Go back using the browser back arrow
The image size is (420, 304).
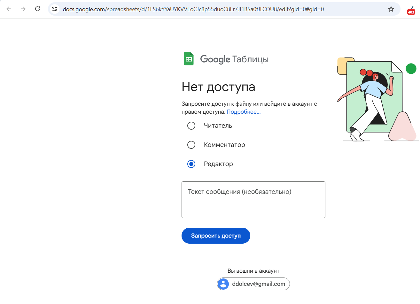pos(9,9)
